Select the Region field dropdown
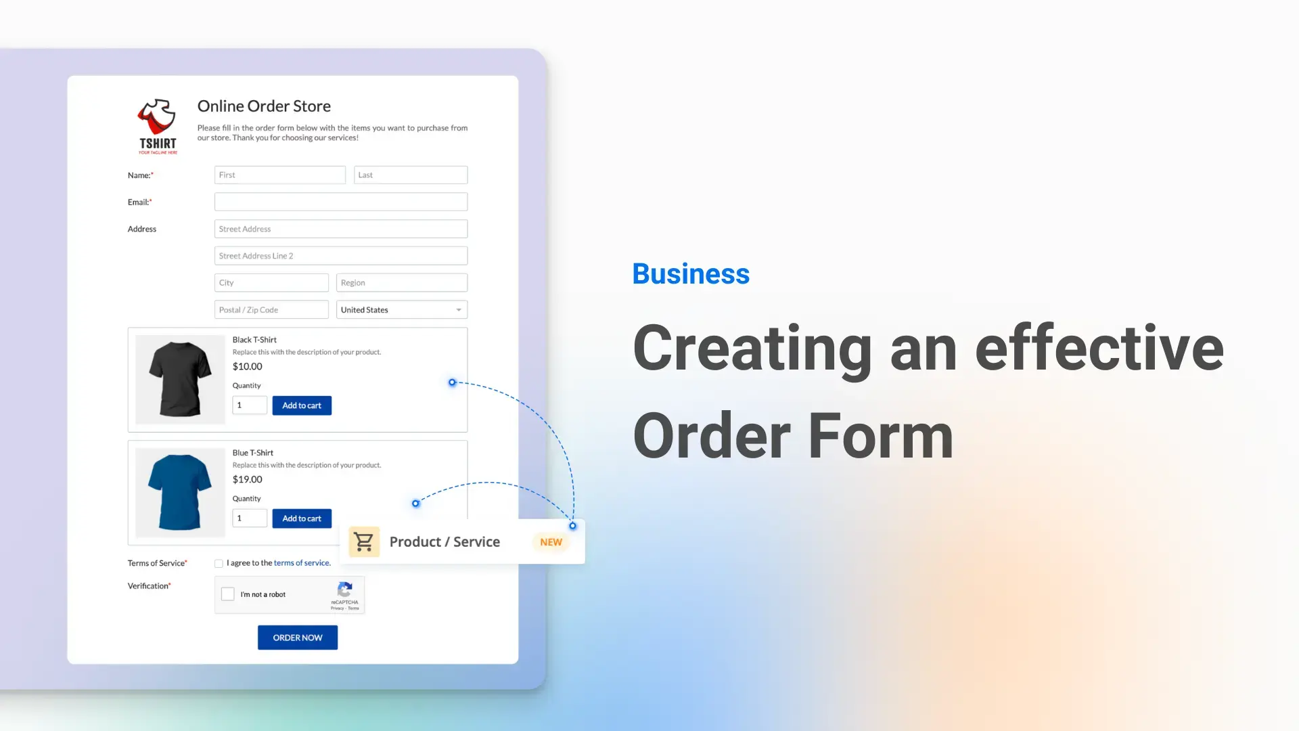The height and width of the screenshot is (731, 1299). pos(401,282)
